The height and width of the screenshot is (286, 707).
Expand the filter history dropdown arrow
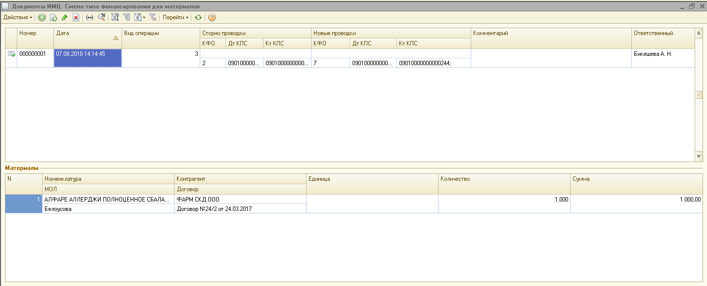click(x=143, y=17)
